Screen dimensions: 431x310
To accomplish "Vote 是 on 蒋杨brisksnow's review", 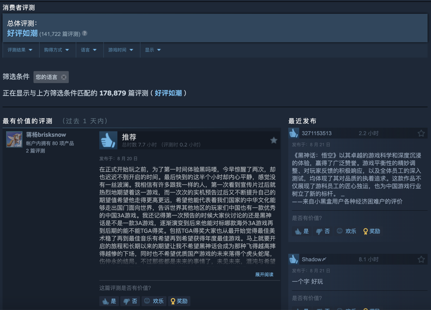I will click(109, 301).
